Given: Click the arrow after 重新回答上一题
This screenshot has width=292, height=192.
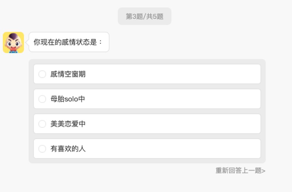Looking at the screenshot, I should click(264, 171).
